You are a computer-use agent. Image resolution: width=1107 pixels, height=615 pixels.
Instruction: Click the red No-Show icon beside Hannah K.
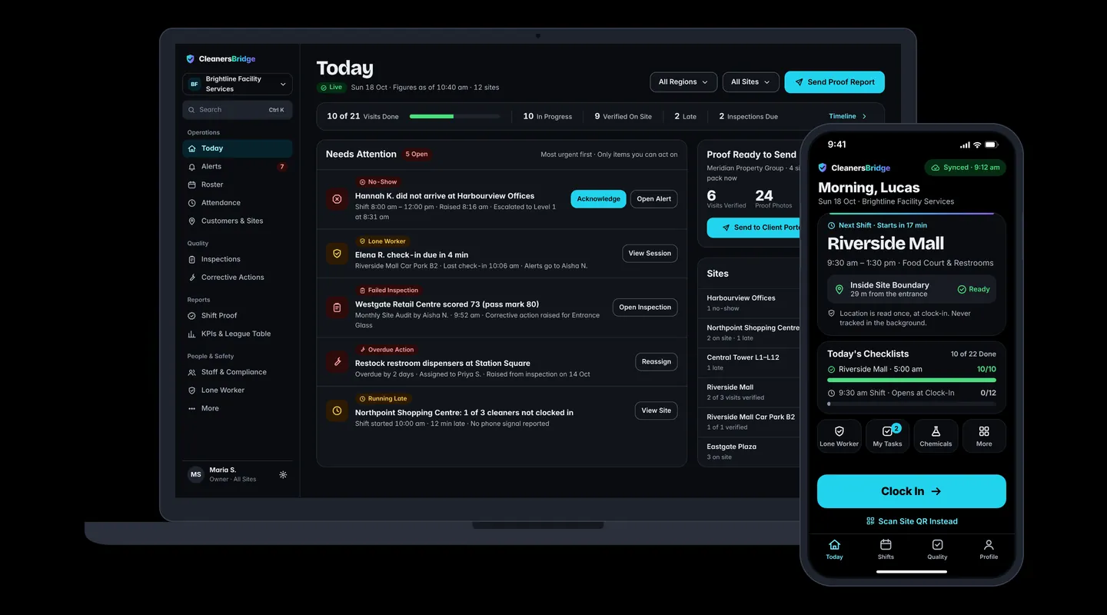tap(337, 199)
